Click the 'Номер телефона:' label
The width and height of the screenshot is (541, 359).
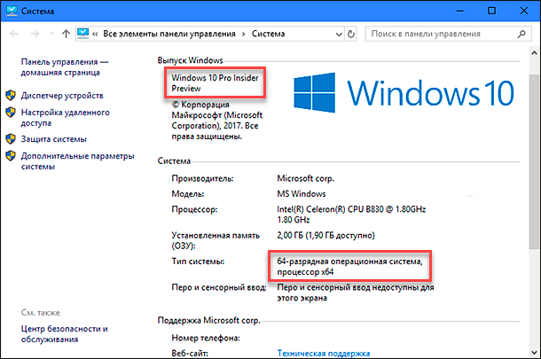(206, 338)
